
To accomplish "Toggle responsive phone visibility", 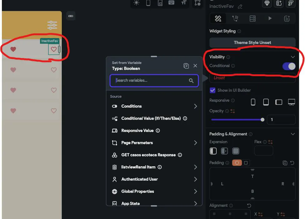I will click(x=253, y=102).
